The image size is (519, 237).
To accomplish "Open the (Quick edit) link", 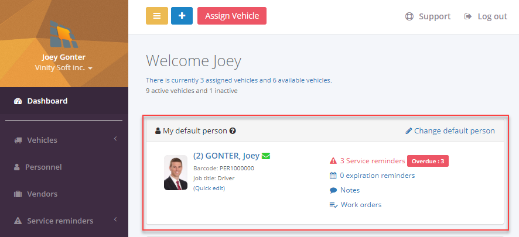I will click(x=209, y=188).
